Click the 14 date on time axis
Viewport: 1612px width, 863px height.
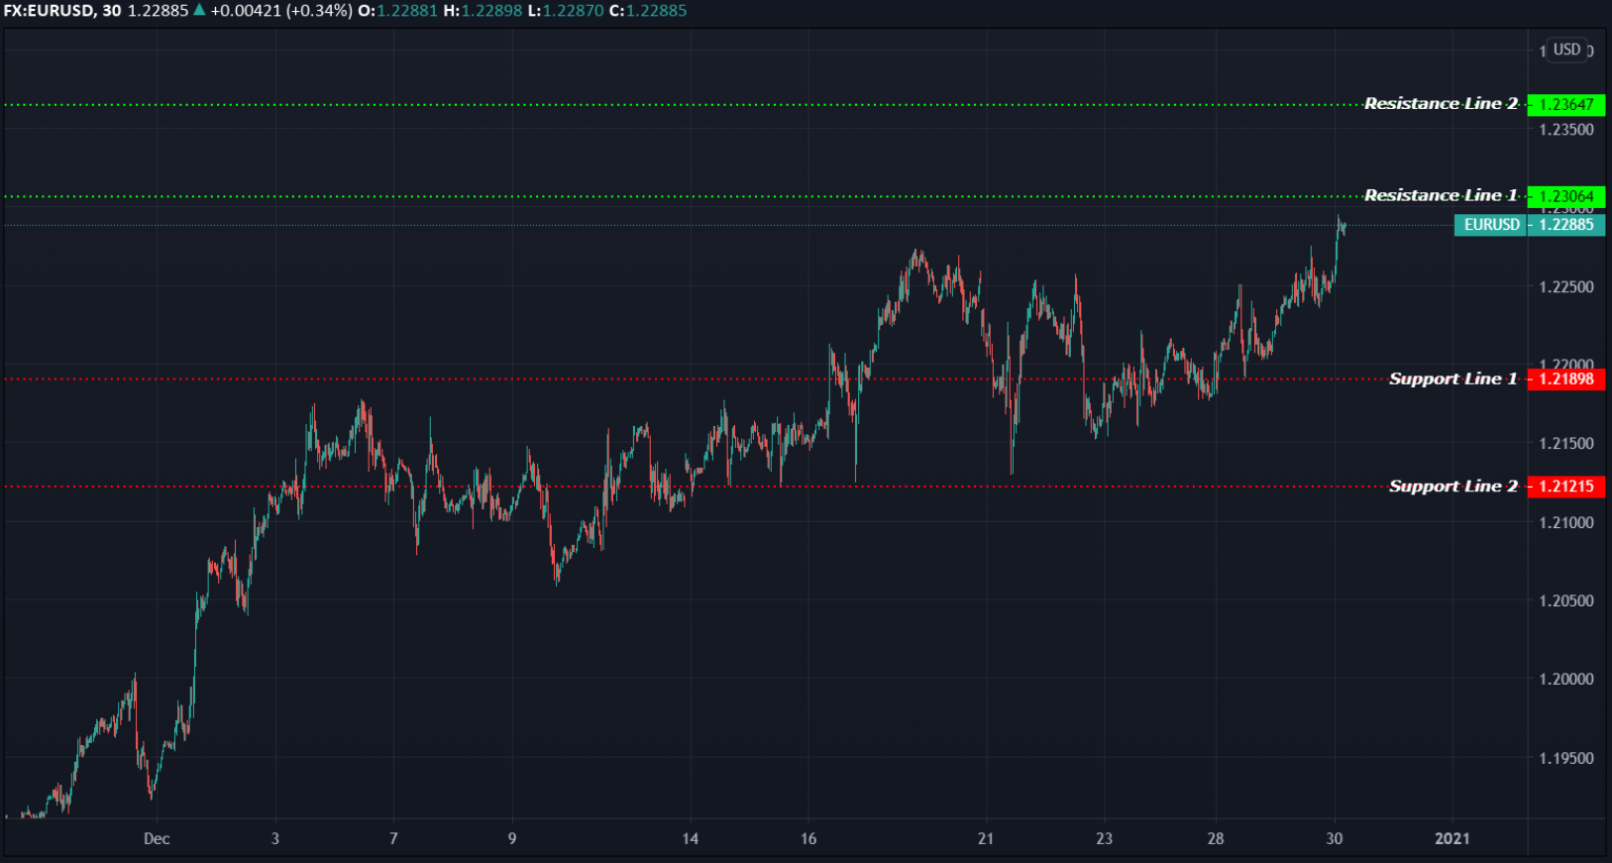pyautogui.click(x=691, y=839)
